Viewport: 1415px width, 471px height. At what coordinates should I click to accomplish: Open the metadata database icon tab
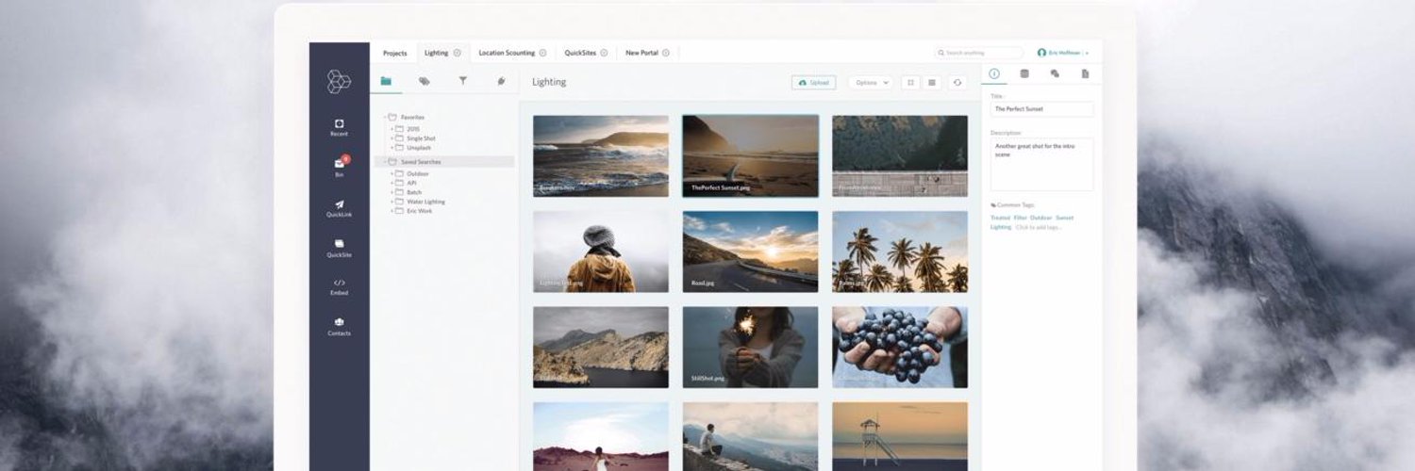pyautogui.click(x=1024, y=73)
